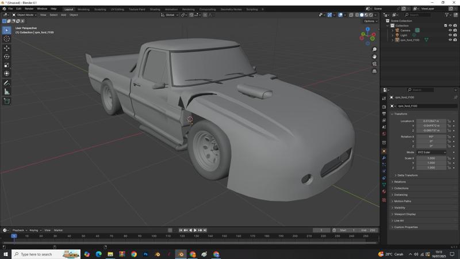Screen dimensions: 460x259
Task: Select the Move tool in the toolbar
Action: pyautogui.click(x=6, y=48)
